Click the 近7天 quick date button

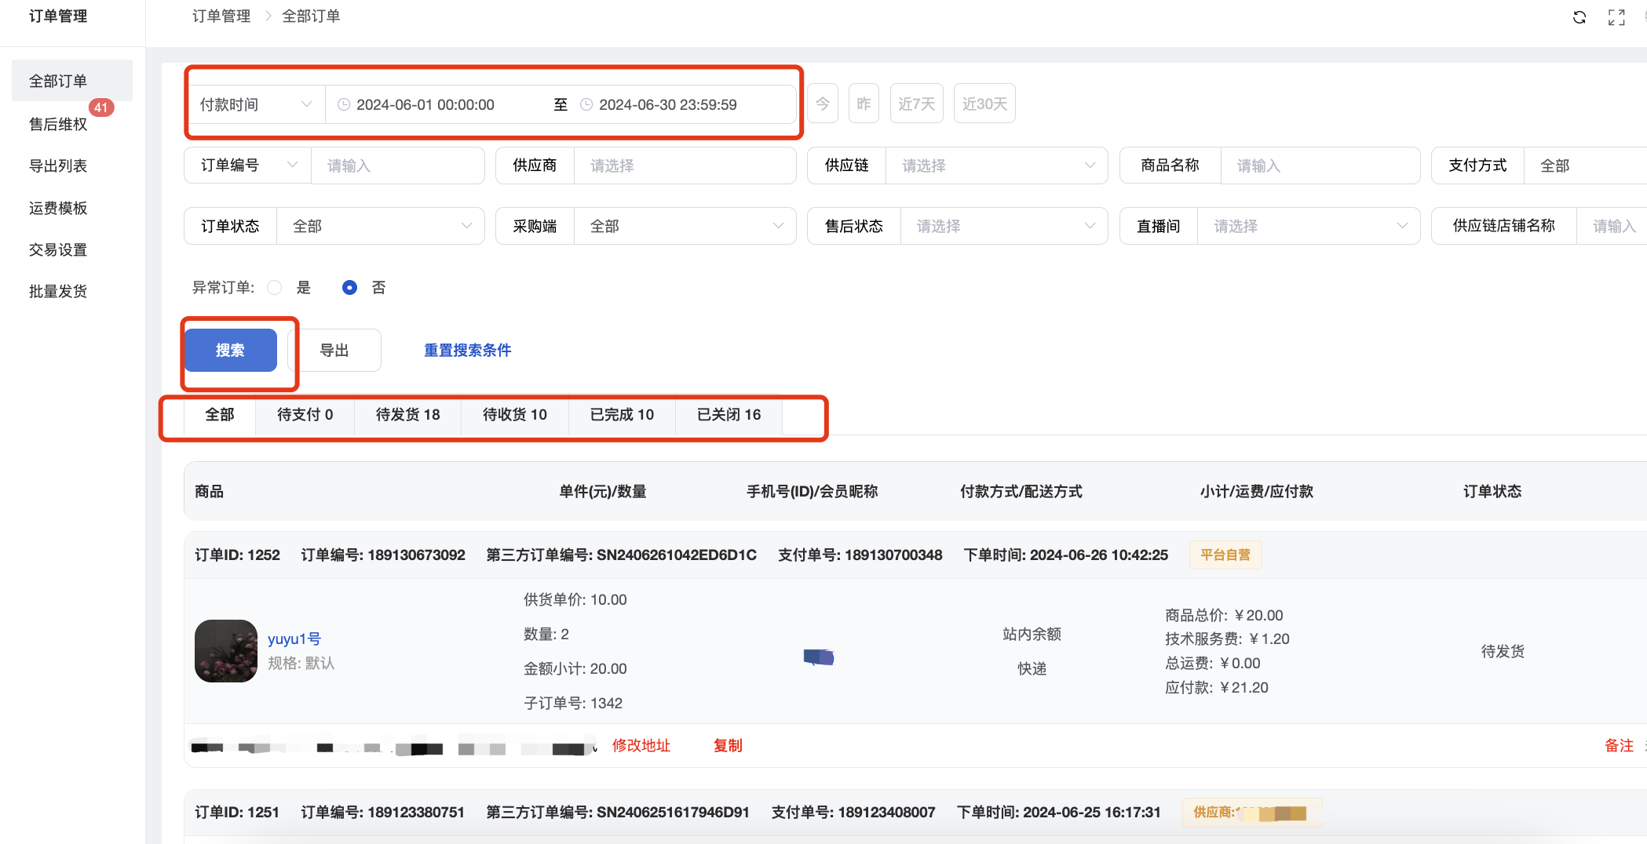916,104
